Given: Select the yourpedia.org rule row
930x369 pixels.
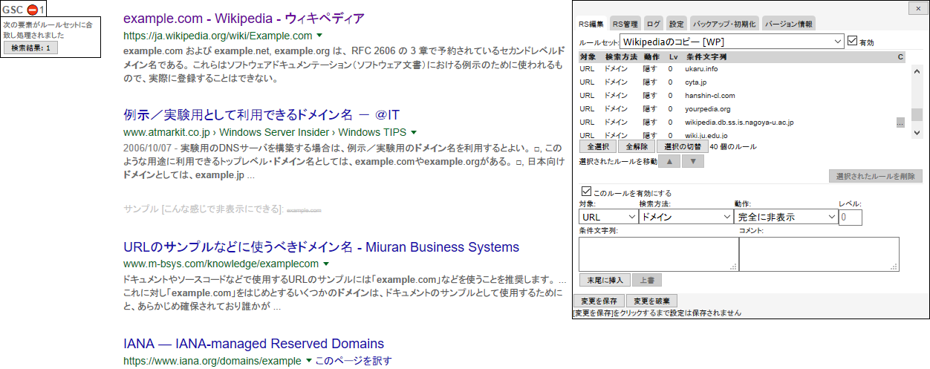Looking at the screenshot, I should tap(742, 109).
